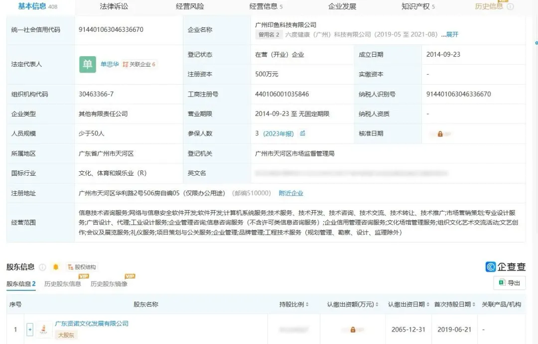Open the 基本信息 tab
Image resolution: width=538 pixels, height=344 pixels.
(x=37, y=6)
